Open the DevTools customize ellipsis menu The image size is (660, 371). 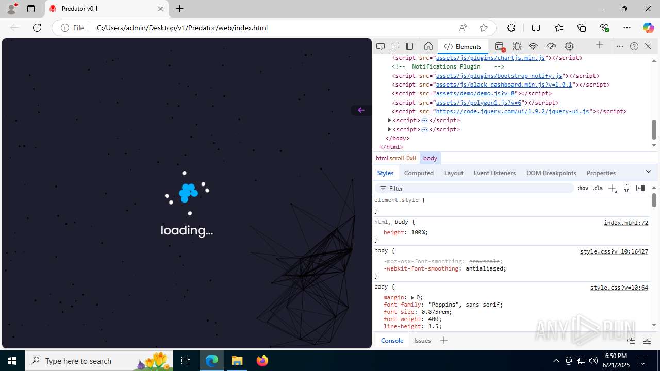tap(620, 46)
